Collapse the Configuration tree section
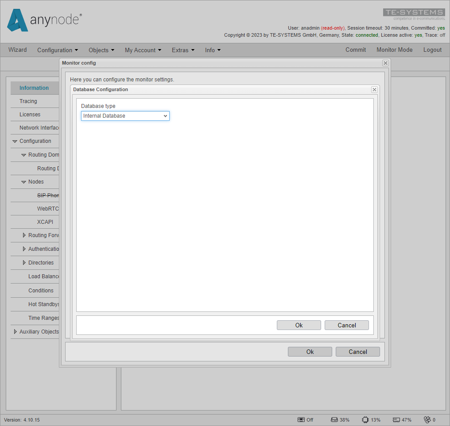The image size is (450, 426). [15, 141]
